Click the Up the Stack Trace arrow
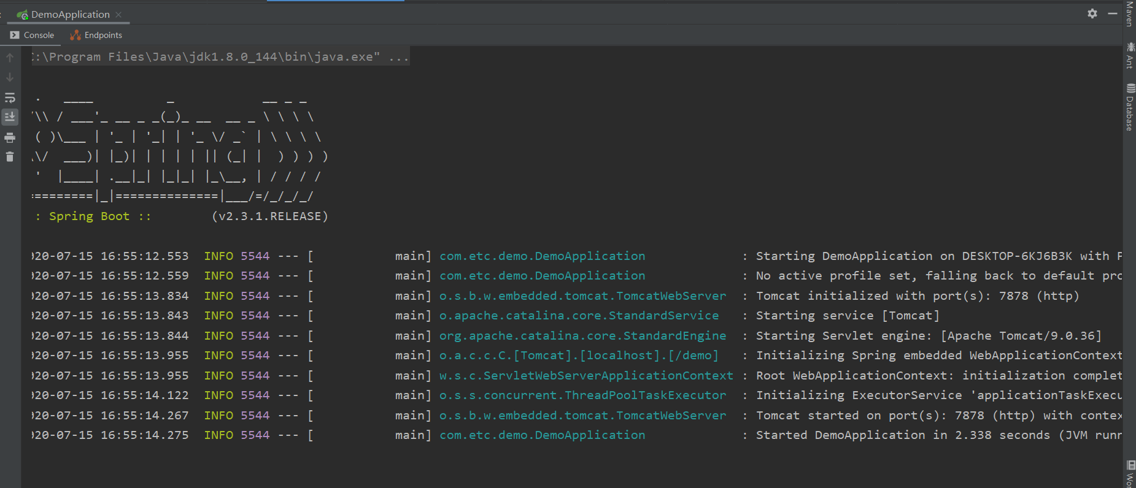1136x488 pixels. click(x=10, y=58)
